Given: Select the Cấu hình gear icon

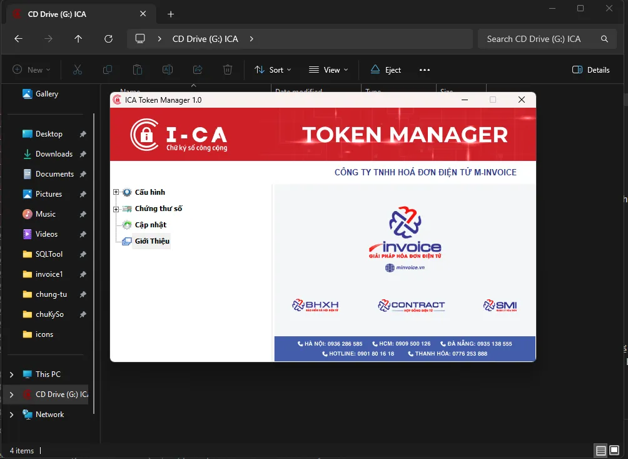Looking at the screenshot, I should click(127, 192).
